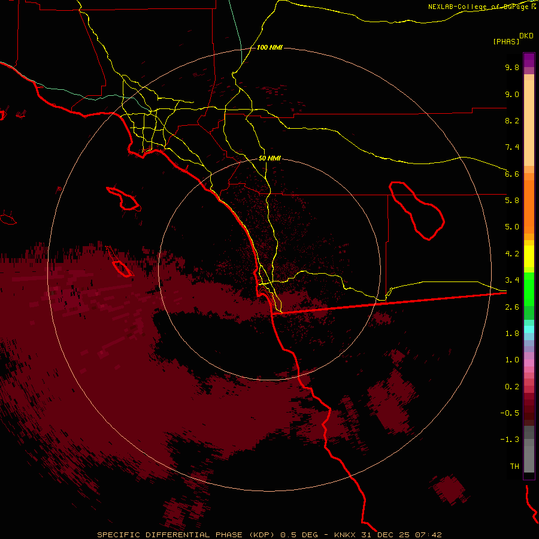
Task: Select the 0.2 scale value
Action: click(x=512, y=387)
